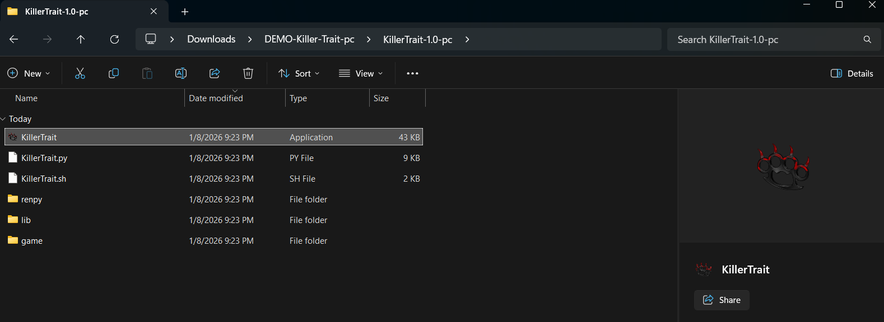This screenshot has height=322, width=884.
Task: Expand chevron after Downloads breadcrumb
Action: click(250, 39)
